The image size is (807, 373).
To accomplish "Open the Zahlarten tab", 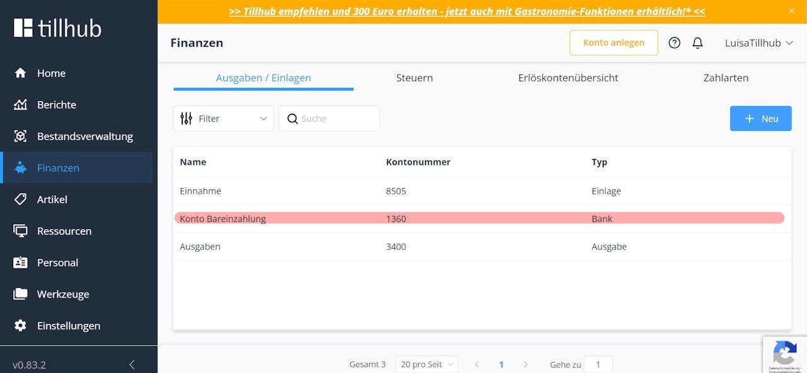I will click(x=726, y=78).
